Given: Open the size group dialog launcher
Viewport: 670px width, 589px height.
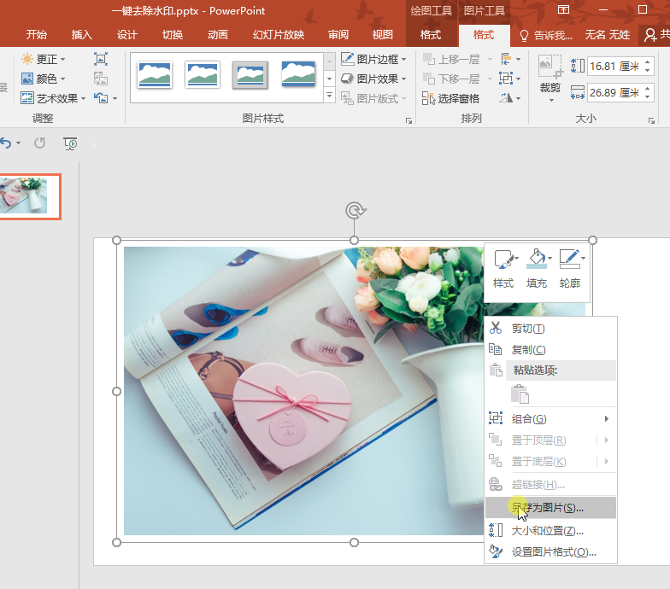Looking at the screenshot, I should tap(651, 121).
